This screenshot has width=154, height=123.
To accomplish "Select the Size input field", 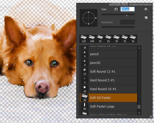I will [128, 9].
